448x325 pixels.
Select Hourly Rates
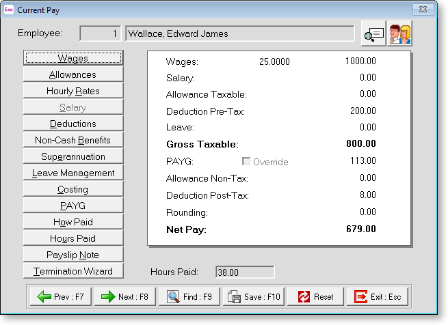click(x=73, y=91)
